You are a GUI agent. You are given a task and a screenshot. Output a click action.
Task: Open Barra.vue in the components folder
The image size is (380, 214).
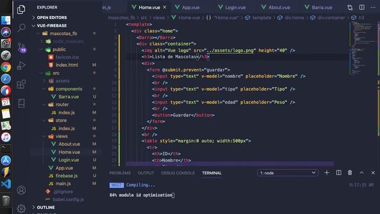[69, 96]
